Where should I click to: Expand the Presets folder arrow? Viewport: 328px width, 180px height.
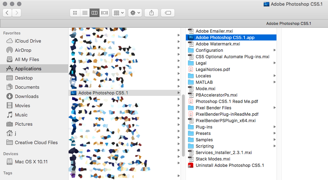274,133
